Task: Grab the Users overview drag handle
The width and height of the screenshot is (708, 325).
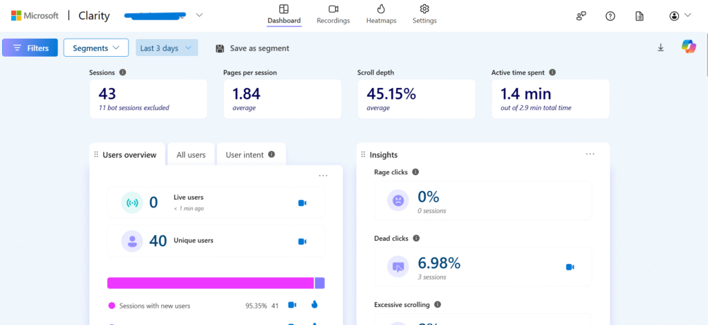Action: [x=95, y=155]
